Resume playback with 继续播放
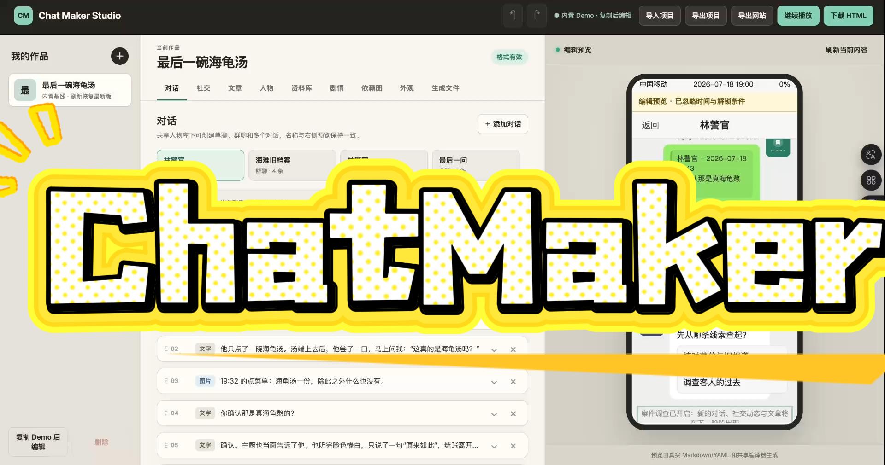This screenshot has height=465, width=885. point(798,16)
